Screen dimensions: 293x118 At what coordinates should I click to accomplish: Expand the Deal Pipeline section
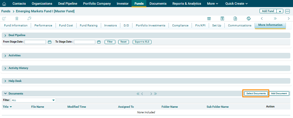5,36
